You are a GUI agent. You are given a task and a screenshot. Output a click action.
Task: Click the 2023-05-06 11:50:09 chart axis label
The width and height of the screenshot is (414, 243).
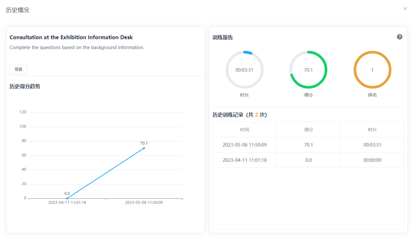(144, 202)
